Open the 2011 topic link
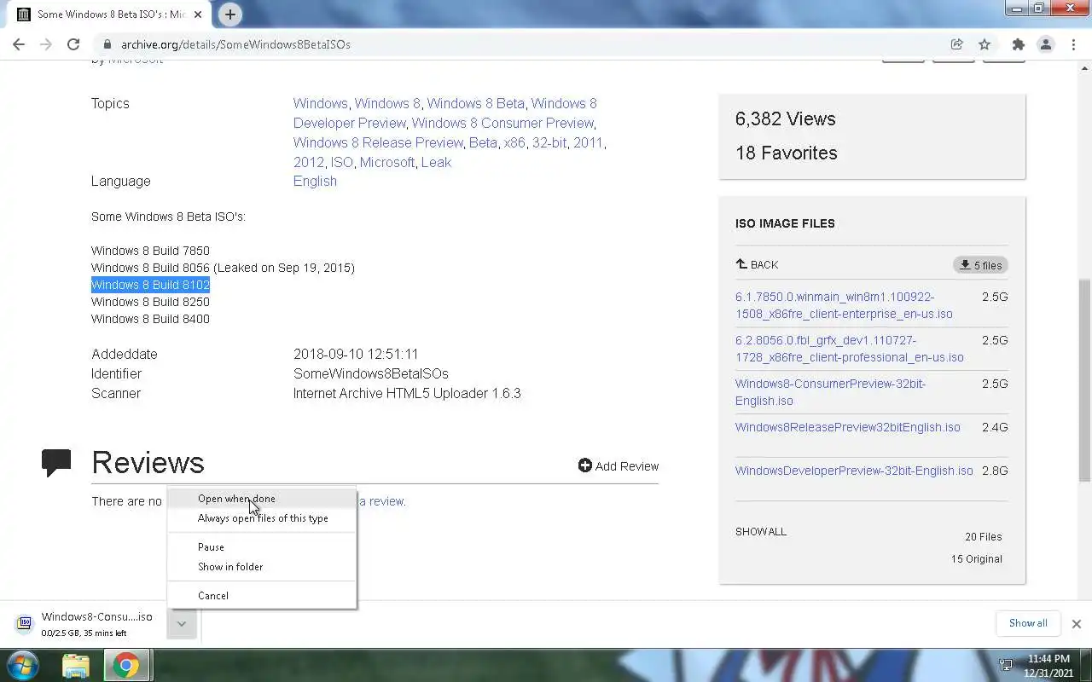 588,142
